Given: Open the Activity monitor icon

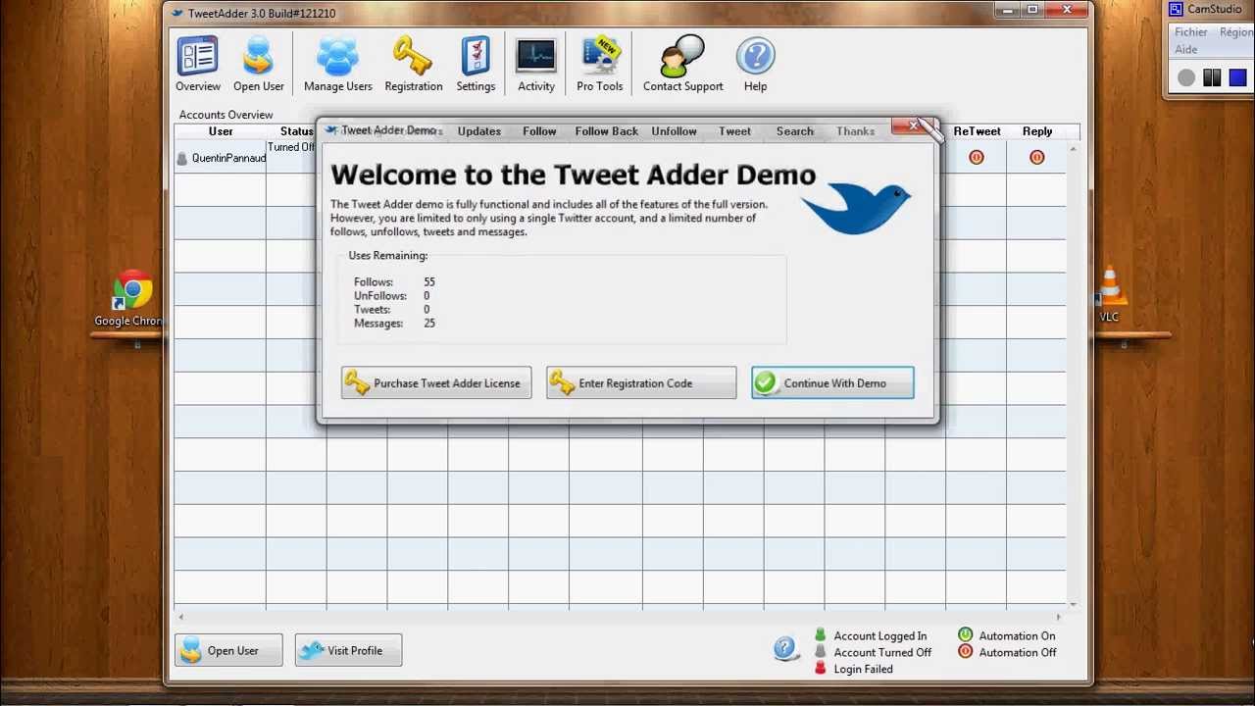Looking at the screenshot, I should [x=536, y=65].
